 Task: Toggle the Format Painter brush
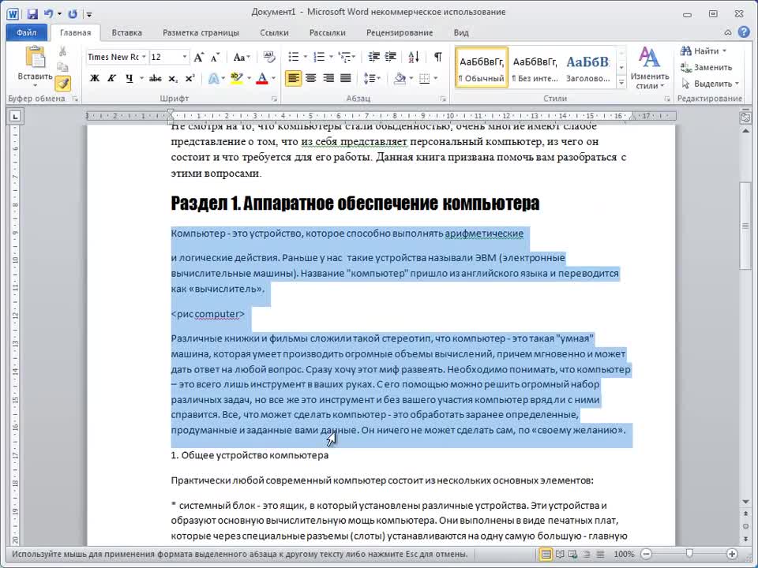(63, 84)
